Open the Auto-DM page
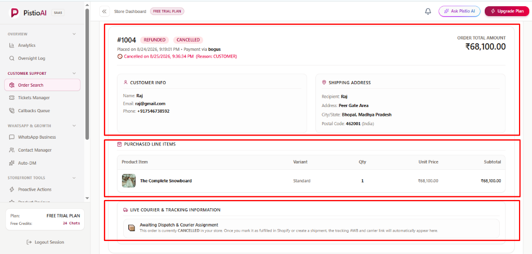532x254 pixels. pyautogui.click(x=43, y=163)
